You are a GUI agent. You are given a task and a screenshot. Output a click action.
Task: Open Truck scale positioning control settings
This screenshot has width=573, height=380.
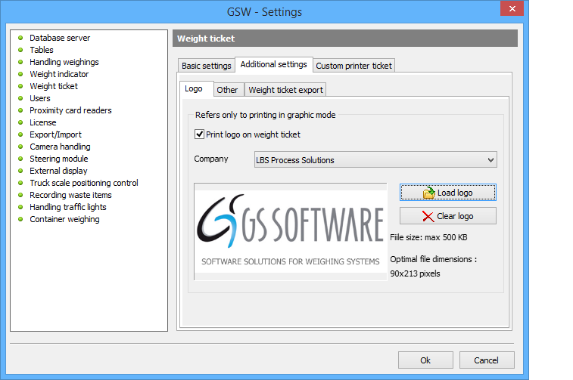[x=84, y=183]
